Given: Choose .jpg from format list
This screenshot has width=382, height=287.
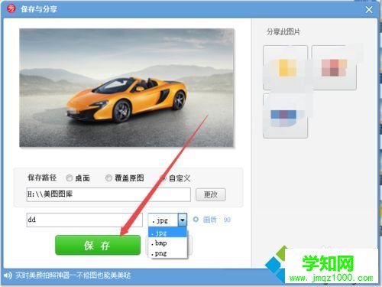Looking at the screenshot, I should tap(167, 233).
